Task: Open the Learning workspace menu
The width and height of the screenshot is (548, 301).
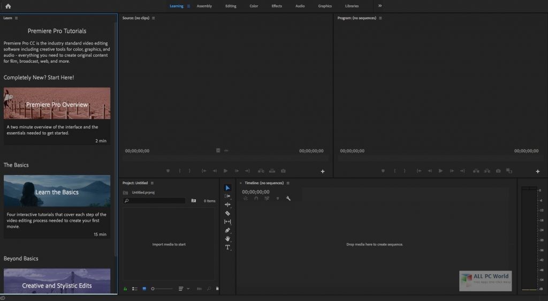Action: tap(189, 6)
